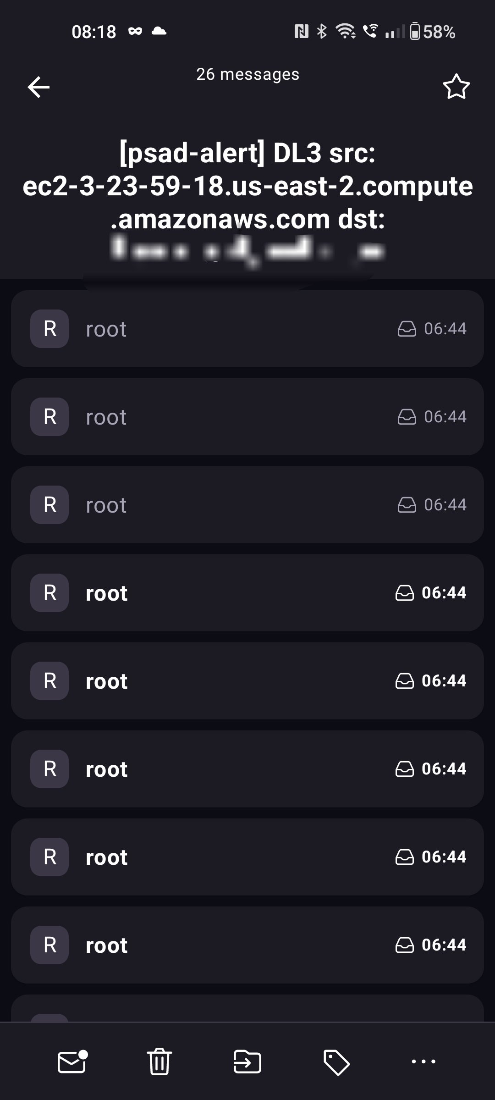Tap the back arrow icon

tap(38, 87)
